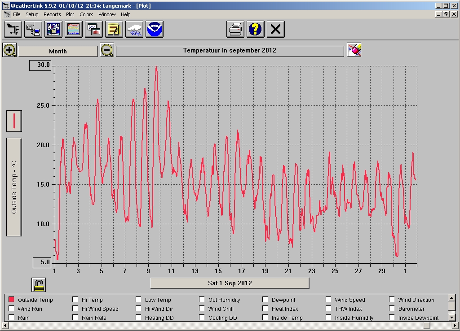Click the plot title Temperatuur in september 2012

(230, 51)
